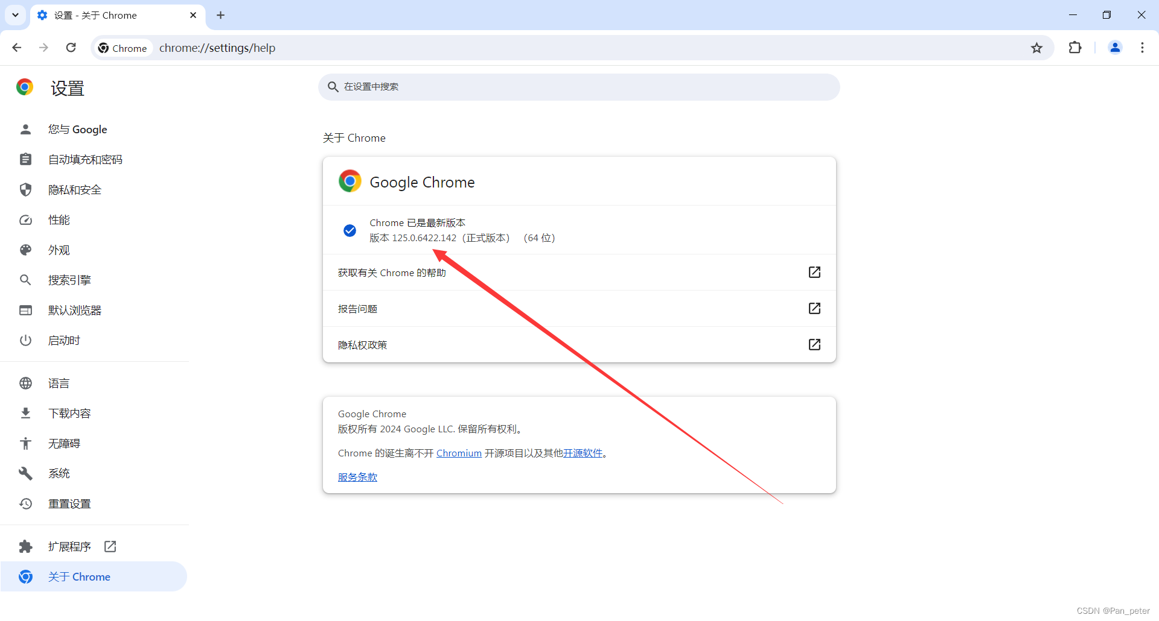Click Chrome 已是最新版本 status text

point(418,223)
